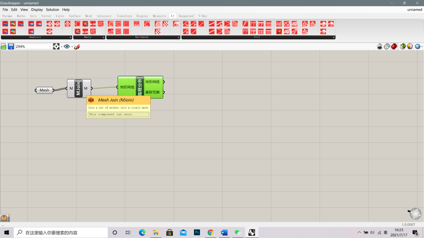Viewport: 424px width, 238px height.
Task: Click the crosshair target icon in Analysis panel
Action: (x=68, y=24)
